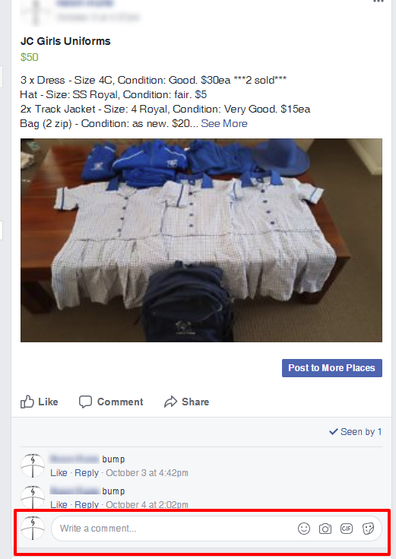
Task: Open the JC Girls Uniforms listing title
Action: (65, 41)
